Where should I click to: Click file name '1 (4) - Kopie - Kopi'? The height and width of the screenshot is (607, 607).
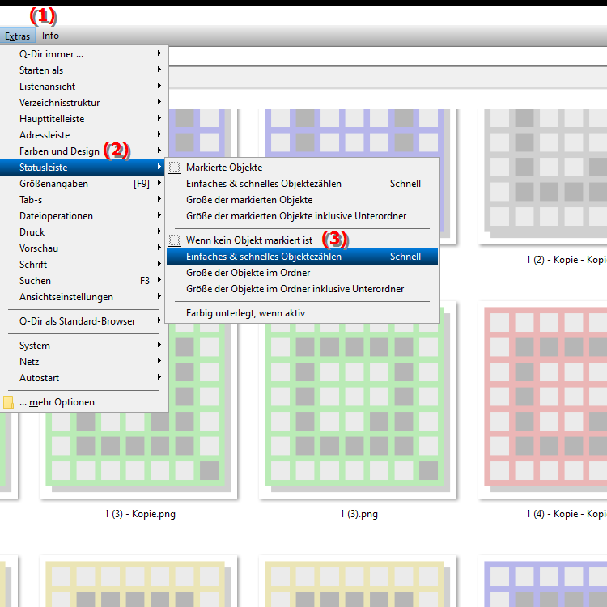tap(567, 514)
